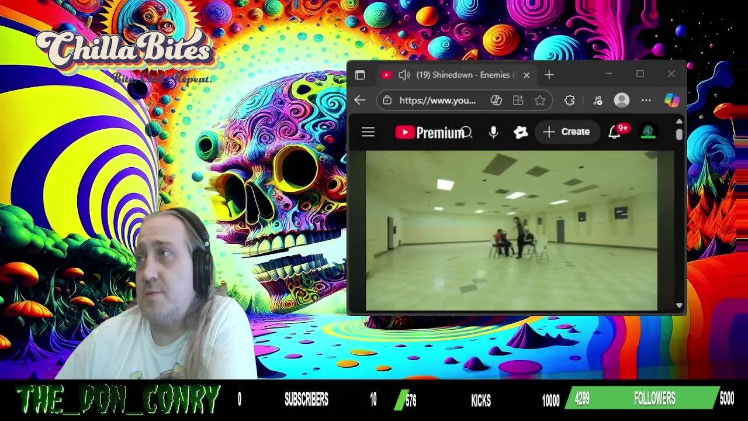Screen dimensions: 748x421
Task: Open YouTube notifications bell
Action: (614, 132)
